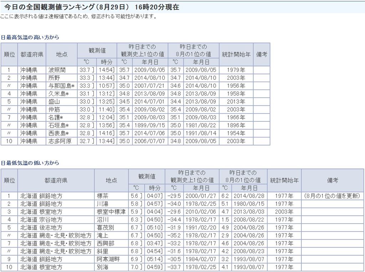Click the 波照間 location name

[57, 70]
